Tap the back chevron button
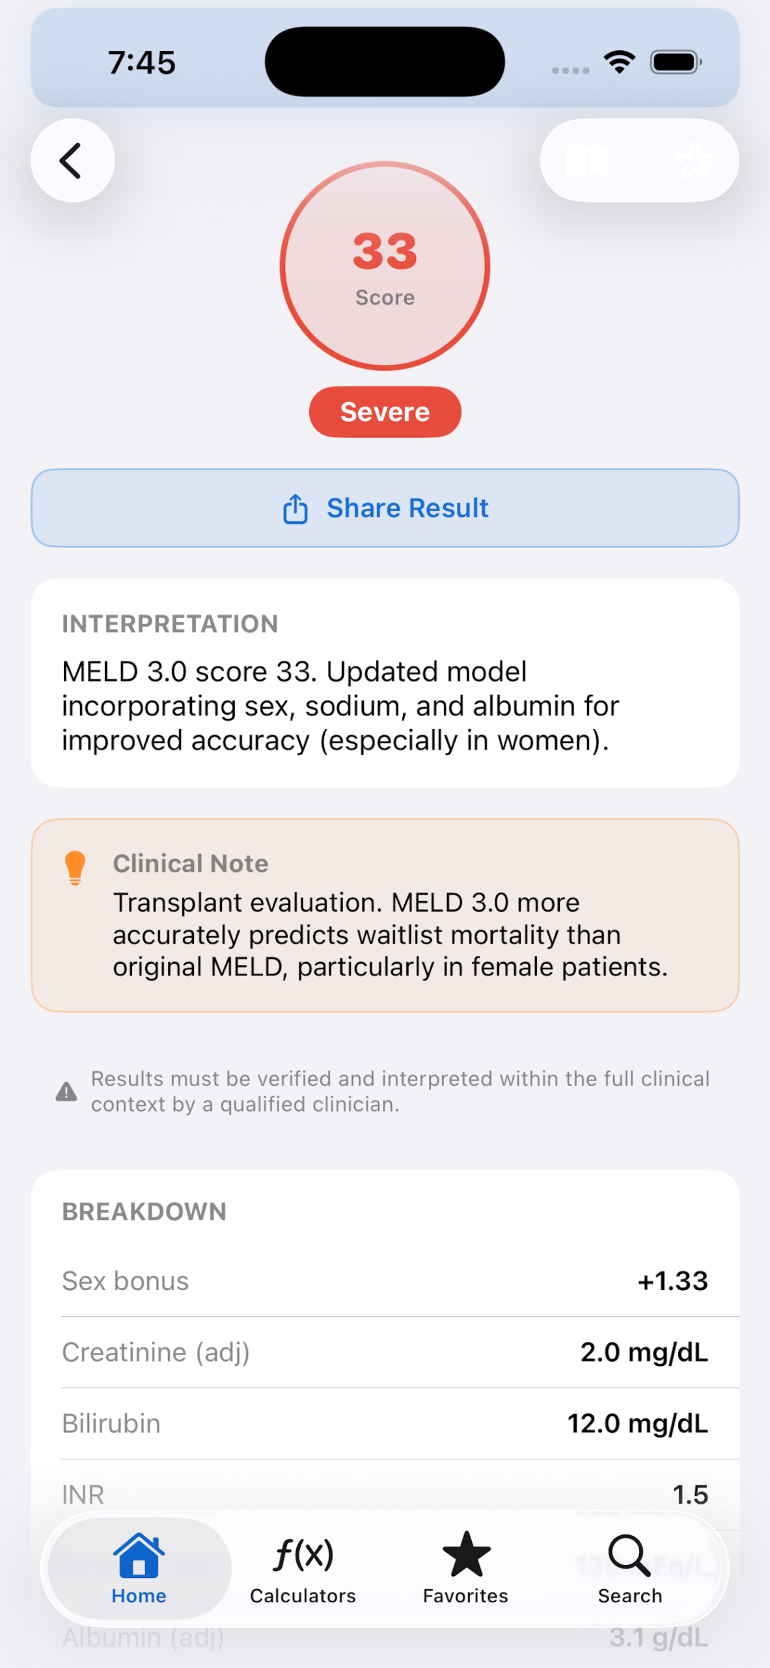 tap(72, 160)
